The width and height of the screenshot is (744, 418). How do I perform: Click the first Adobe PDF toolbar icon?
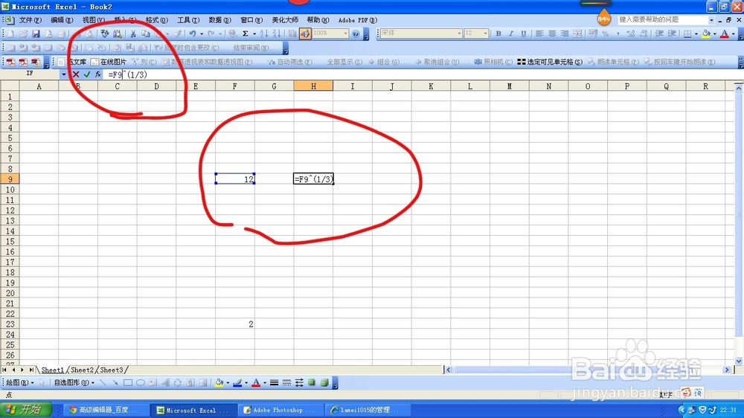click(10, 62)
